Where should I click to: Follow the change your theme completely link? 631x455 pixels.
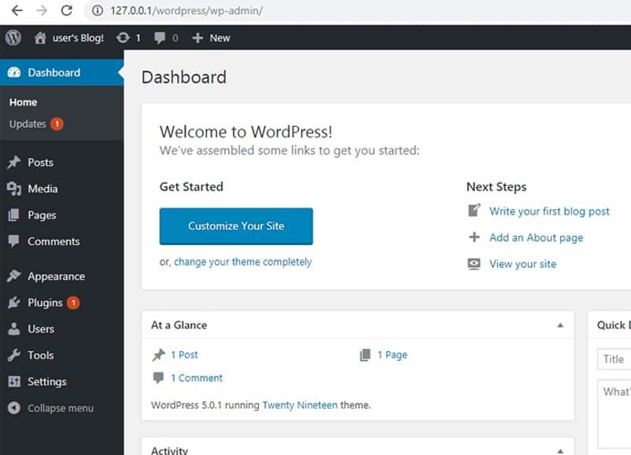242,262
